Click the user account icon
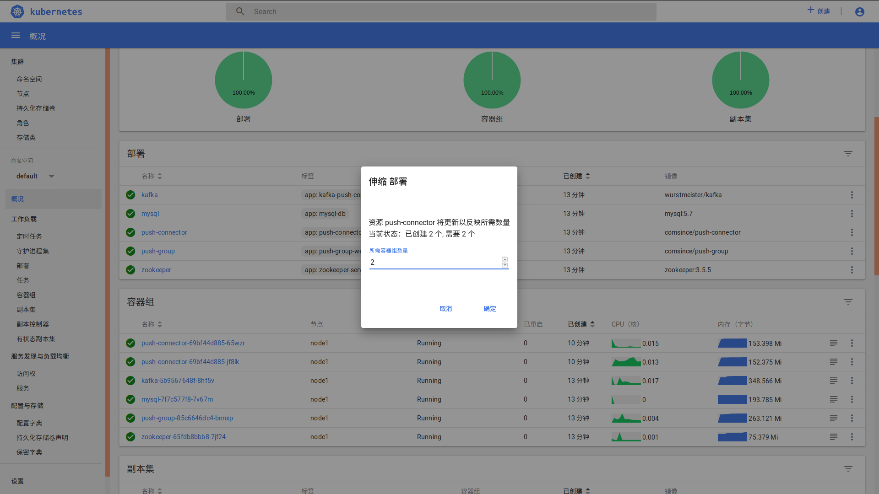This screenshot has width=879, height=494. point(859,12)
